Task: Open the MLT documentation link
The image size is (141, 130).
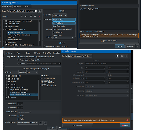Action: coord(89,31)
